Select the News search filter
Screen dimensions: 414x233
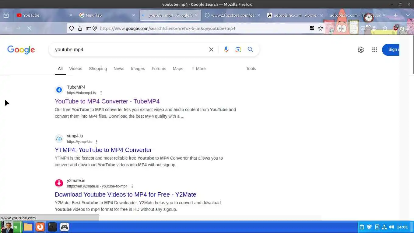point(119,69)
